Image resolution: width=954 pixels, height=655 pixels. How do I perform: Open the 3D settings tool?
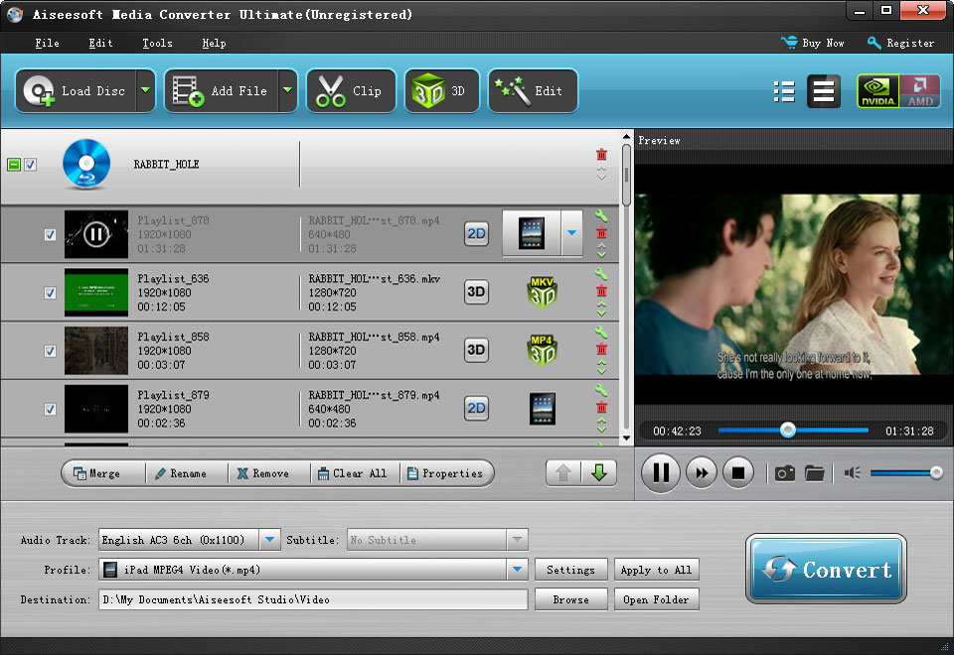(x=441, y=91)
